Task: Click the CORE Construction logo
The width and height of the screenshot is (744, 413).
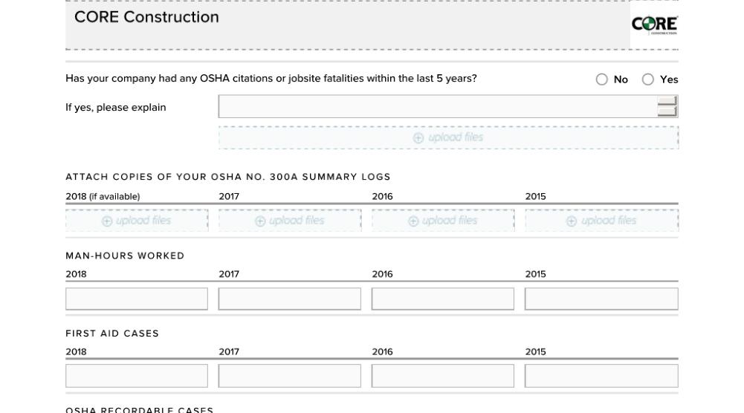Action: [x=654, y=25]
